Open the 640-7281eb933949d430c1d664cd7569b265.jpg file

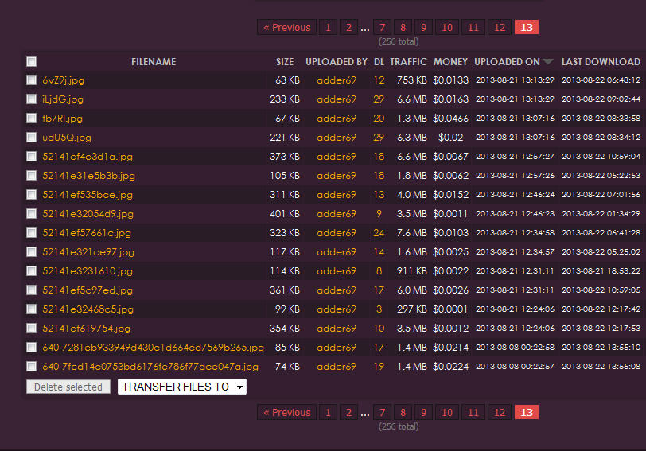click(153, 348)
